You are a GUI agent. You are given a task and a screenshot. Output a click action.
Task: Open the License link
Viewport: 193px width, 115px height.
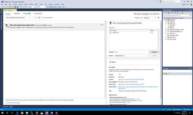[131, 80]
